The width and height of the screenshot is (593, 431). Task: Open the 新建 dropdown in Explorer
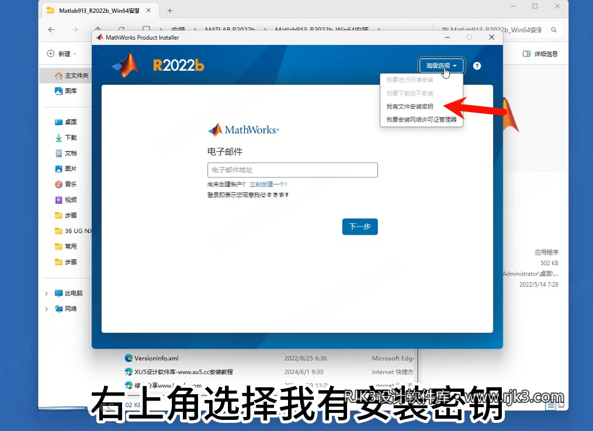[x=62, y=54]
